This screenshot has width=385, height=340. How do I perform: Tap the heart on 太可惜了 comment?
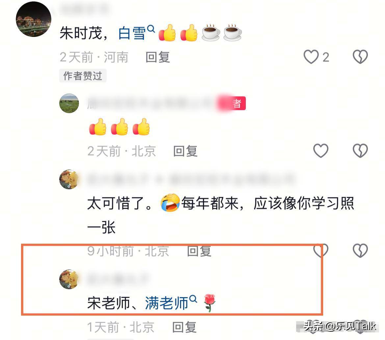tap(321, 250)
